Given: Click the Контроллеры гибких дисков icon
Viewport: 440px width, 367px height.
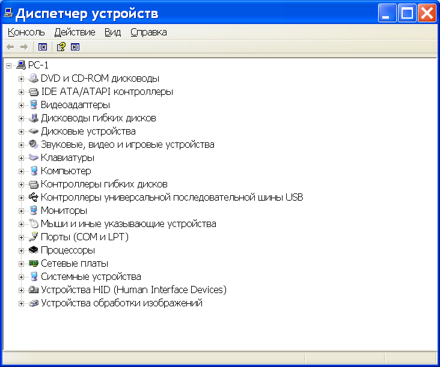Looking at the screenshot, I should coord(34,184).
